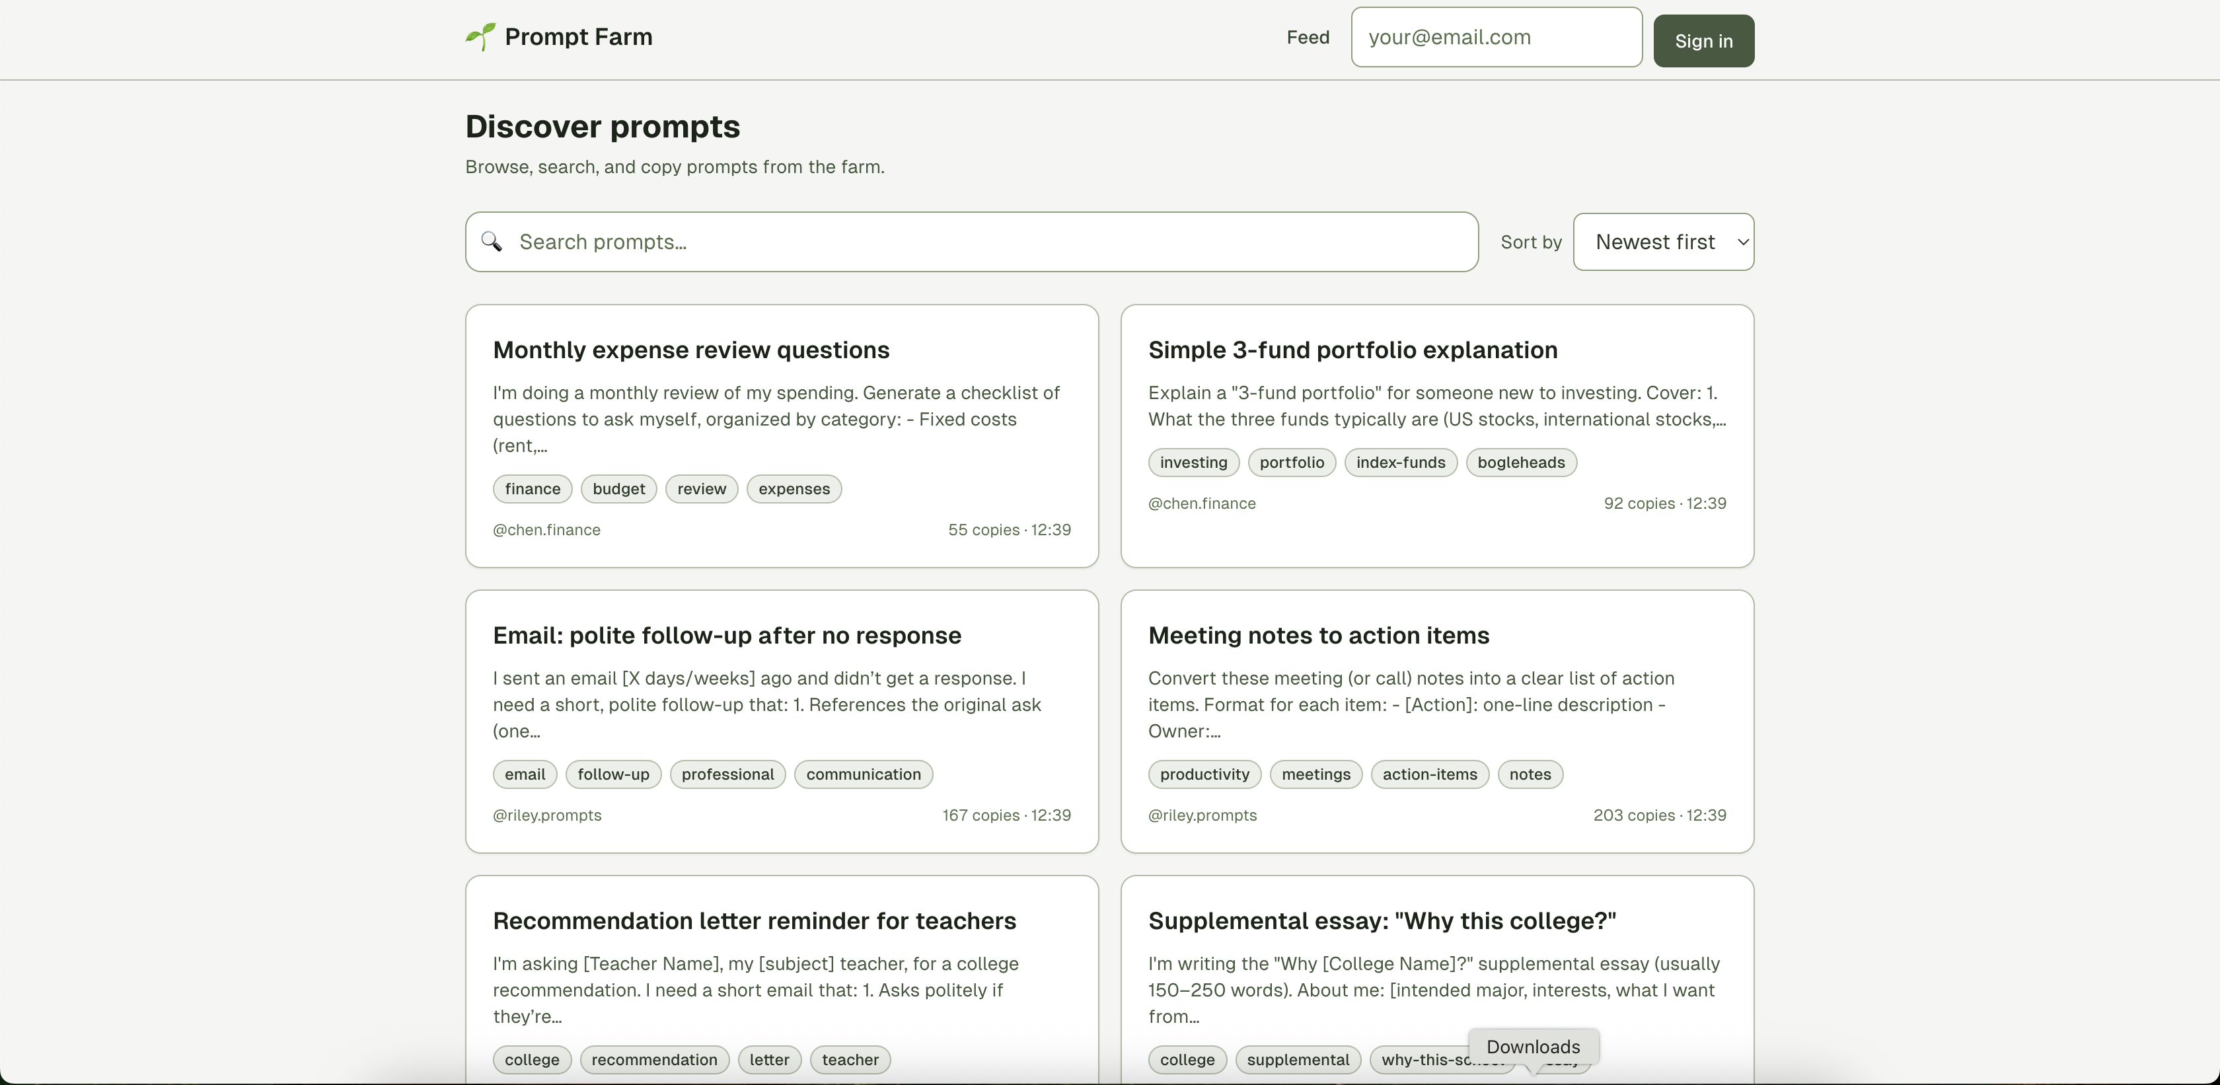Open the Feed navigation link

(1308, 37)
